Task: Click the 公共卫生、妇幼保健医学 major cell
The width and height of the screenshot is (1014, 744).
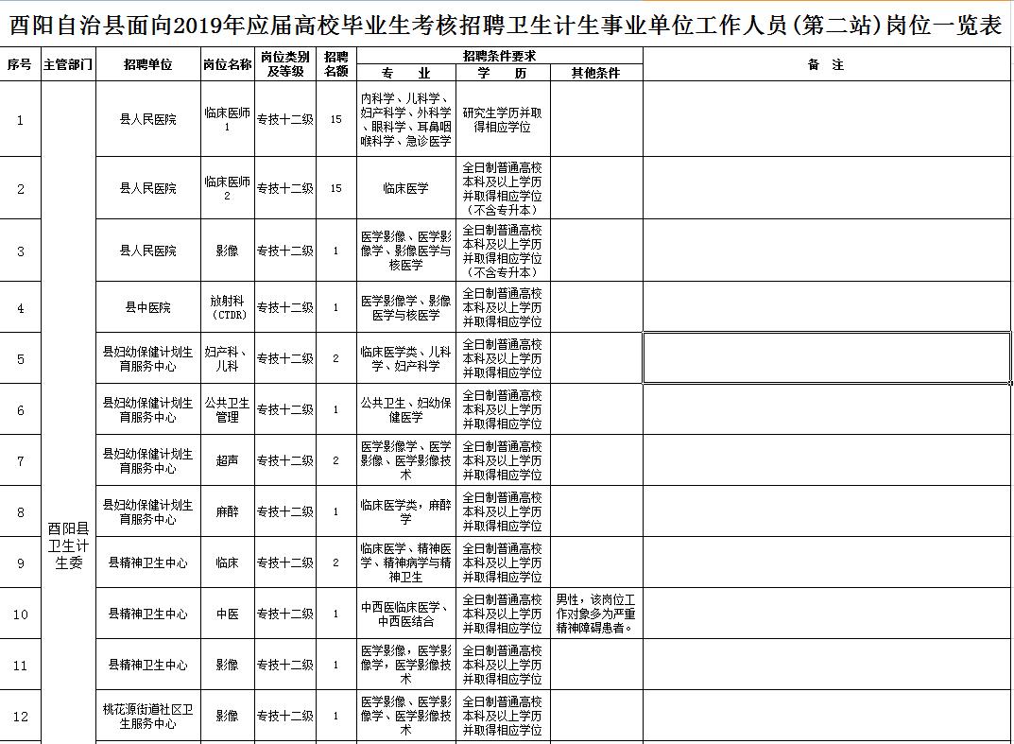Action: (x=406, y=409)
